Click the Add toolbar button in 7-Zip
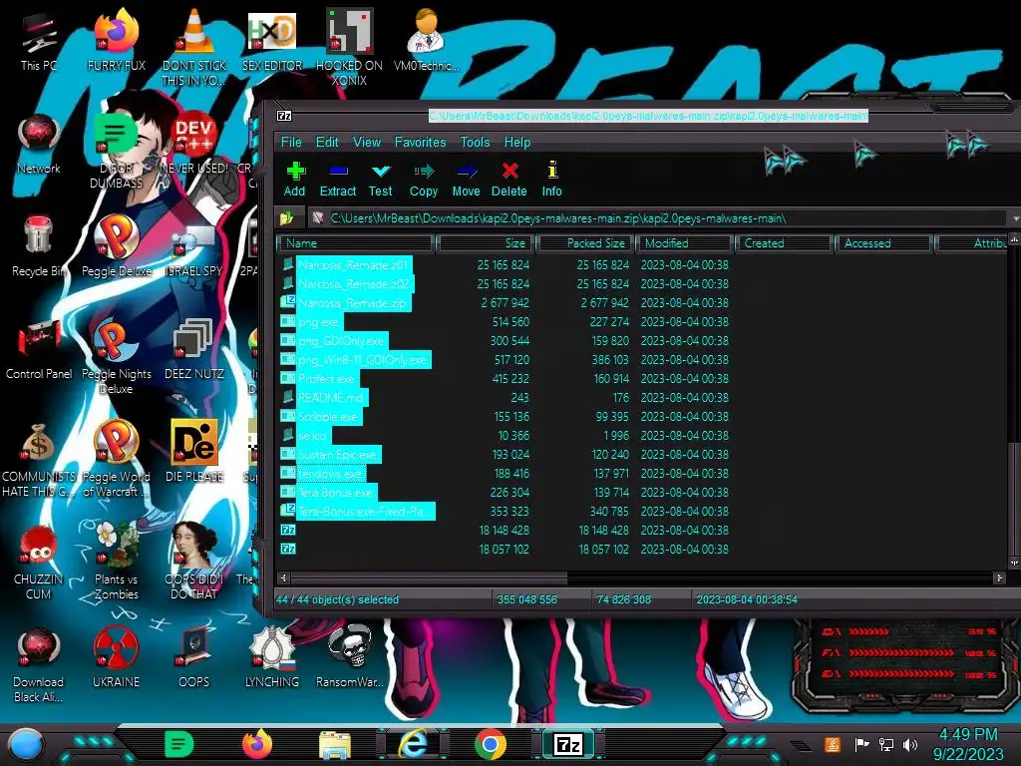 click(x=294, y=180)
